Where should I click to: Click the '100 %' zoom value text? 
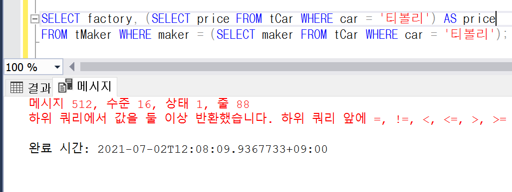[21, 67]
